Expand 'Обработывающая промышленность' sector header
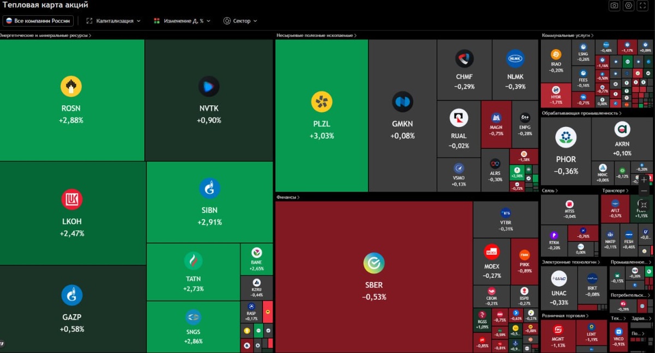 (x=581, y=113)
